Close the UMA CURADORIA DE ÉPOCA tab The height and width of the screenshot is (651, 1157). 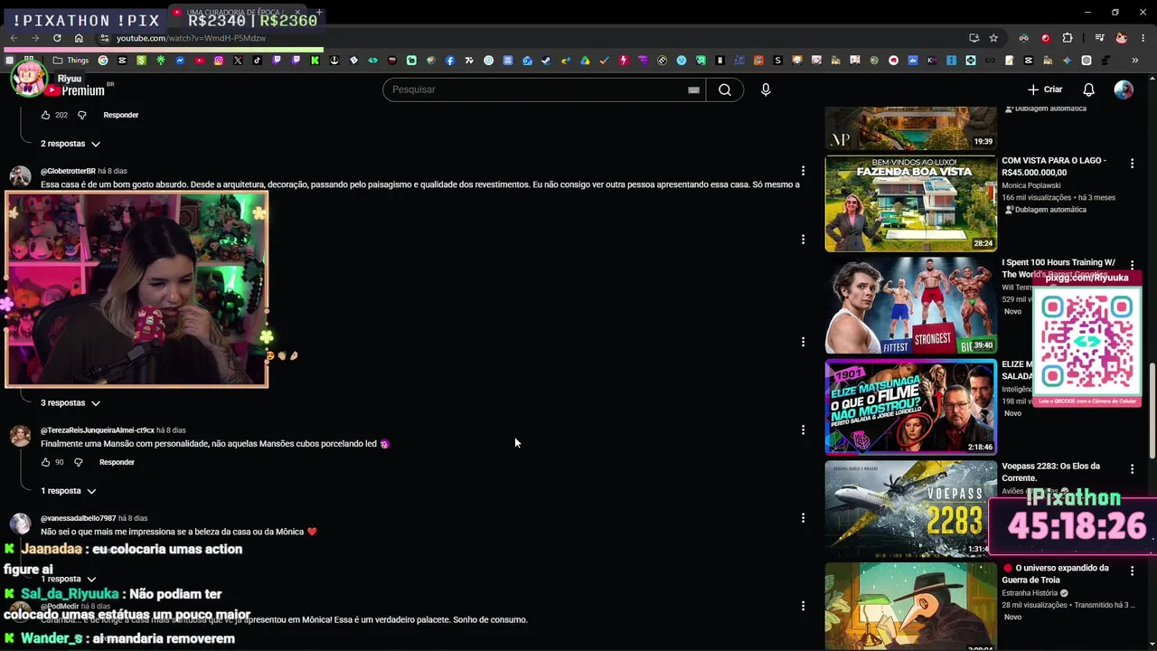(297, 13)
